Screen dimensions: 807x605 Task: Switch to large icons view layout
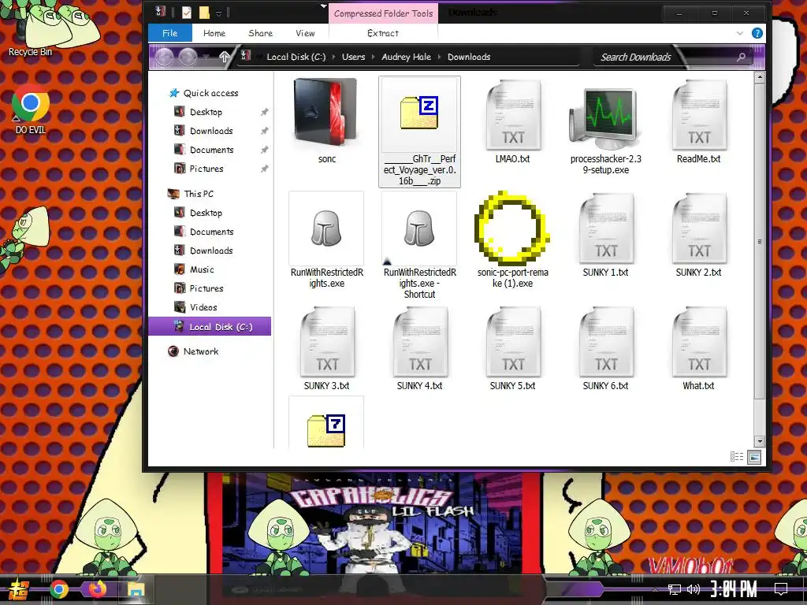tap(754, 457)
